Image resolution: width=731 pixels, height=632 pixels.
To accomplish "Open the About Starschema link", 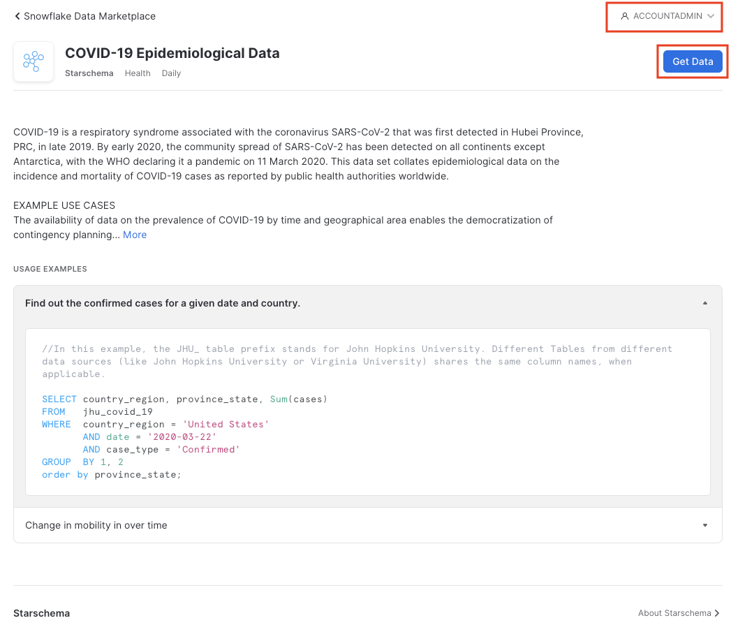I will click(673, 613).
